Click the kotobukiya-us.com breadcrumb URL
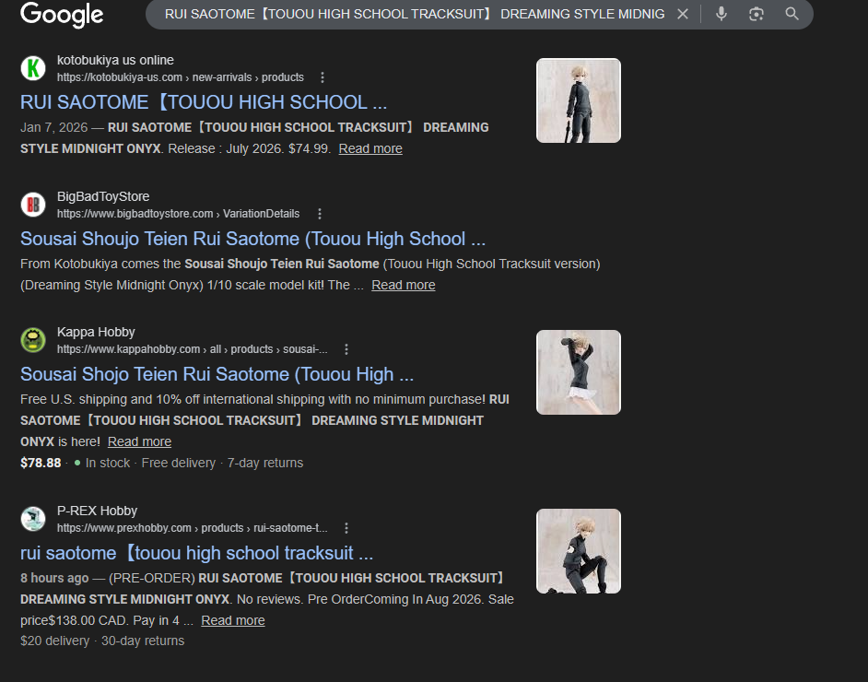 click(x=181, y=77)
